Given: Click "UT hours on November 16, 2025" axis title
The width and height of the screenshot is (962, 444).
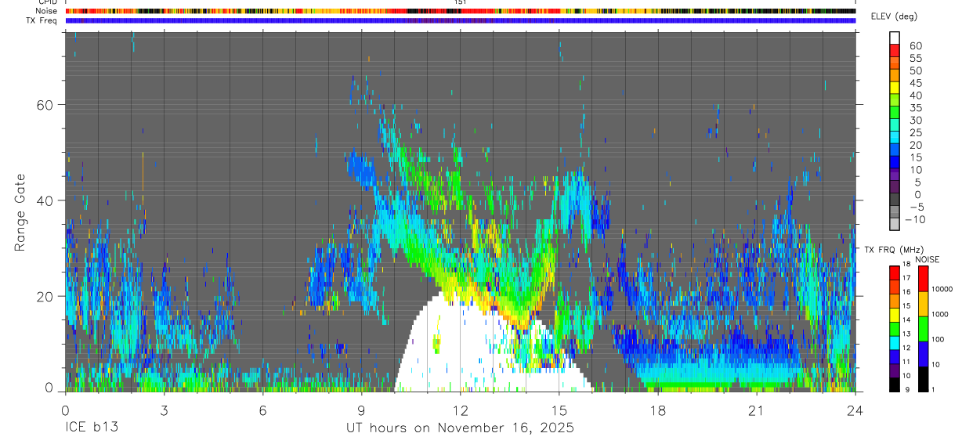Looking at the screenshot, I should [461, 428].
